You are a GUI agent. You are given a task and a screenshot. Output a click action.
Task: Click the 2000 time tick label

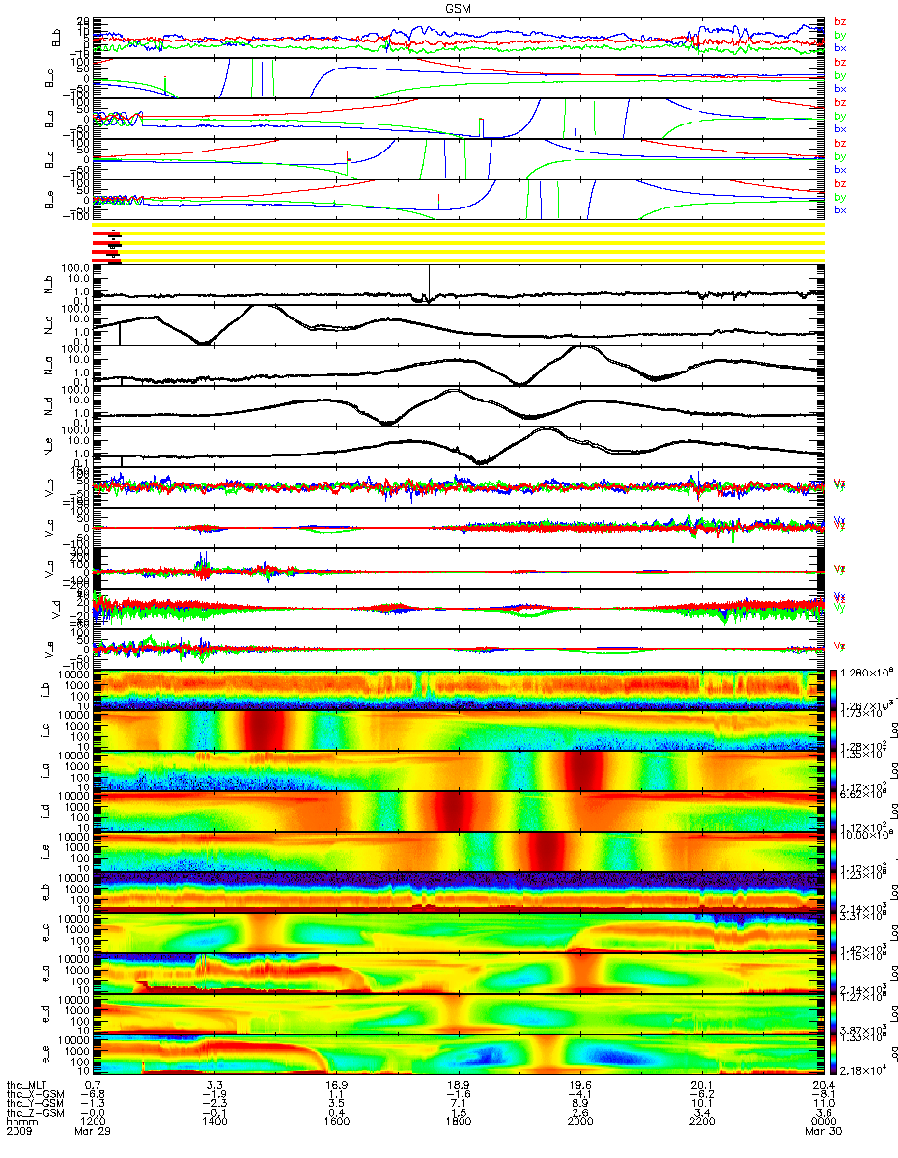pyautogui.click(x=580, y=1123)
